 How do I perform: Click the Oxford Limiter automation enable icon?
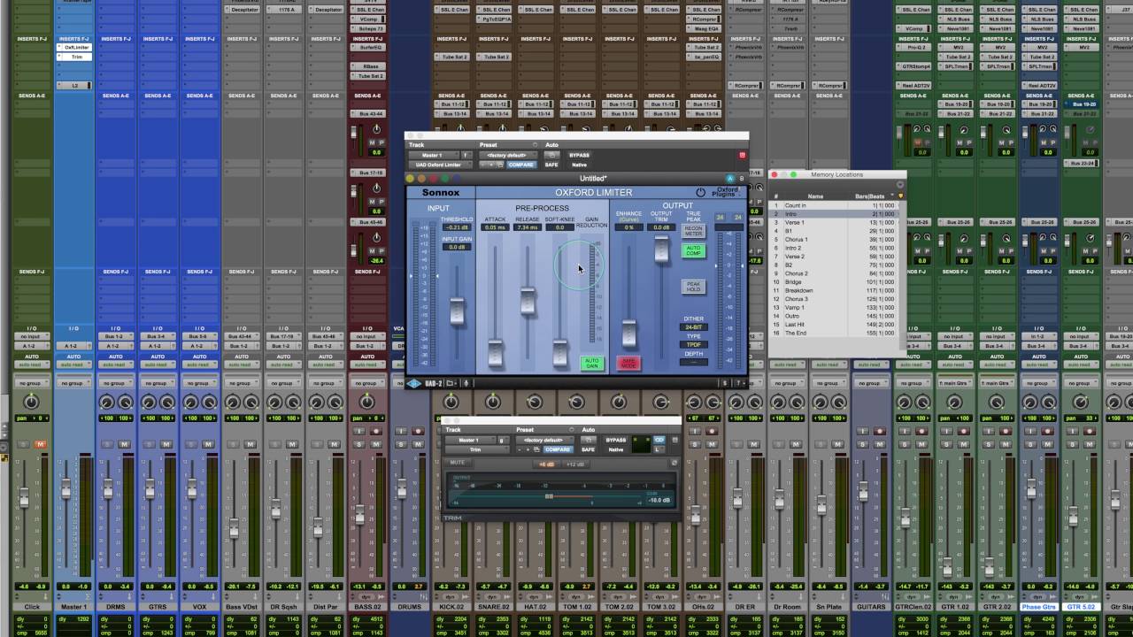[x=551, y=155]
